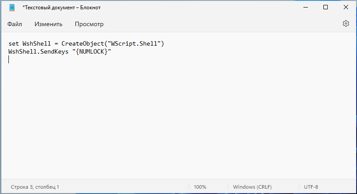Minimize the Notepad window
Image resolution: width=357 pixels, height=194 pixels.
click(x=305, y=7)
